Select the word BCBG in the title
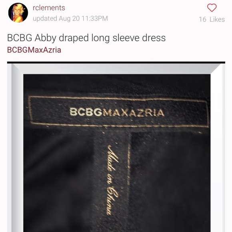The image size is (232, 232). (x=20, y=38)
